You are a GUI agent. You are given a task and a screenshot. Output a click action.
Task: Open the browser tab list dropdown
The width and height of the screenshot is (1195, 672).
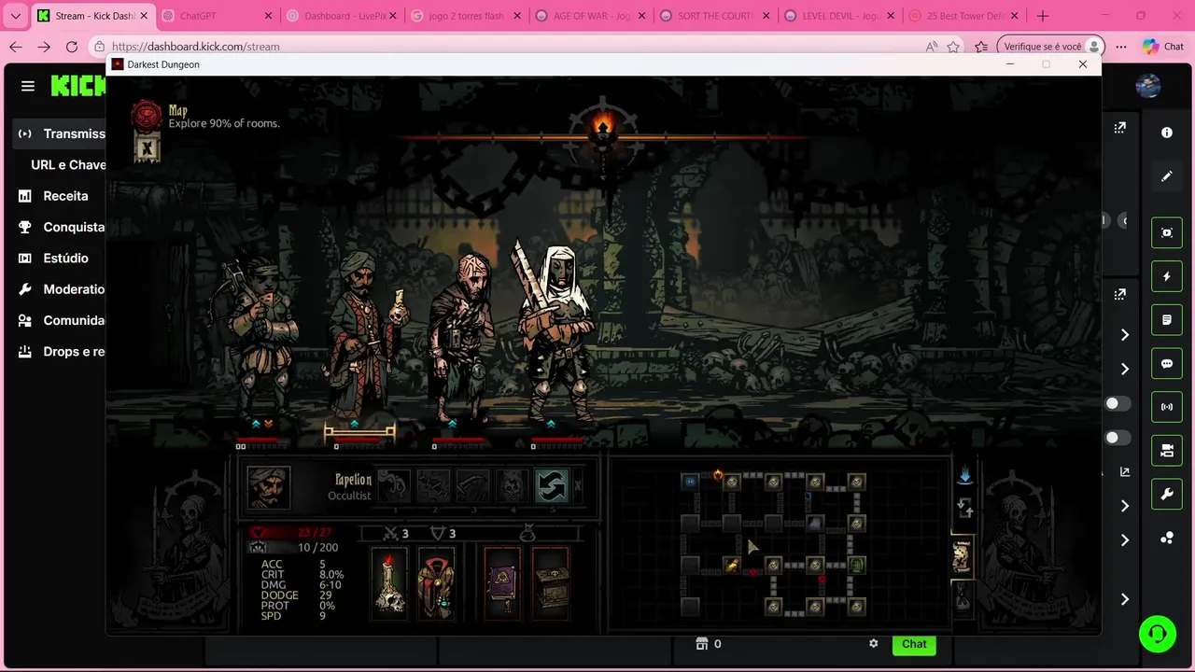point(15,16)
